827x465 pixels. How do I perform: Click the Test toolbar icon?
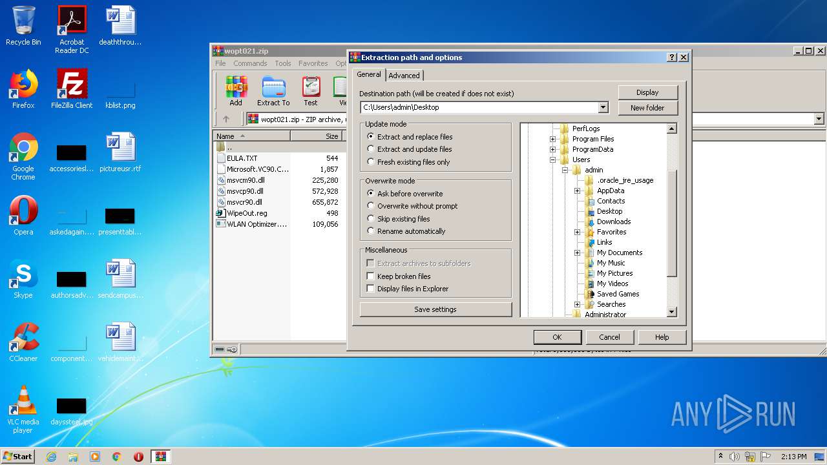(x=311, y=90)
